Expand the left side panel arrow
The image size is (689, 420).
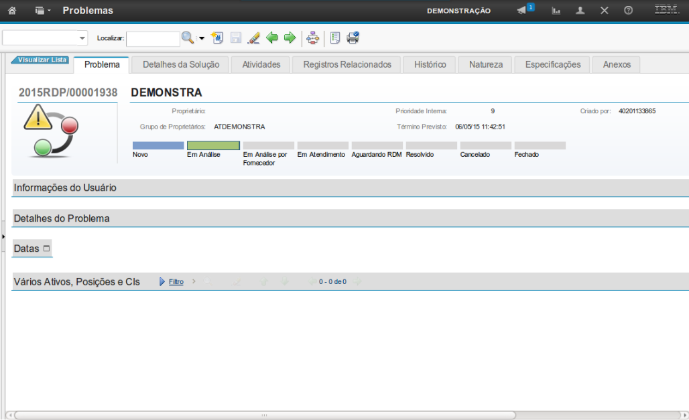[3, 236]
